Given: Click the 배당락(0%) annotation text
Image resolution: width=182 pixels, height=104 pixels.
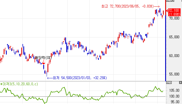Looking at the screenshot, I should click(44, 58).
